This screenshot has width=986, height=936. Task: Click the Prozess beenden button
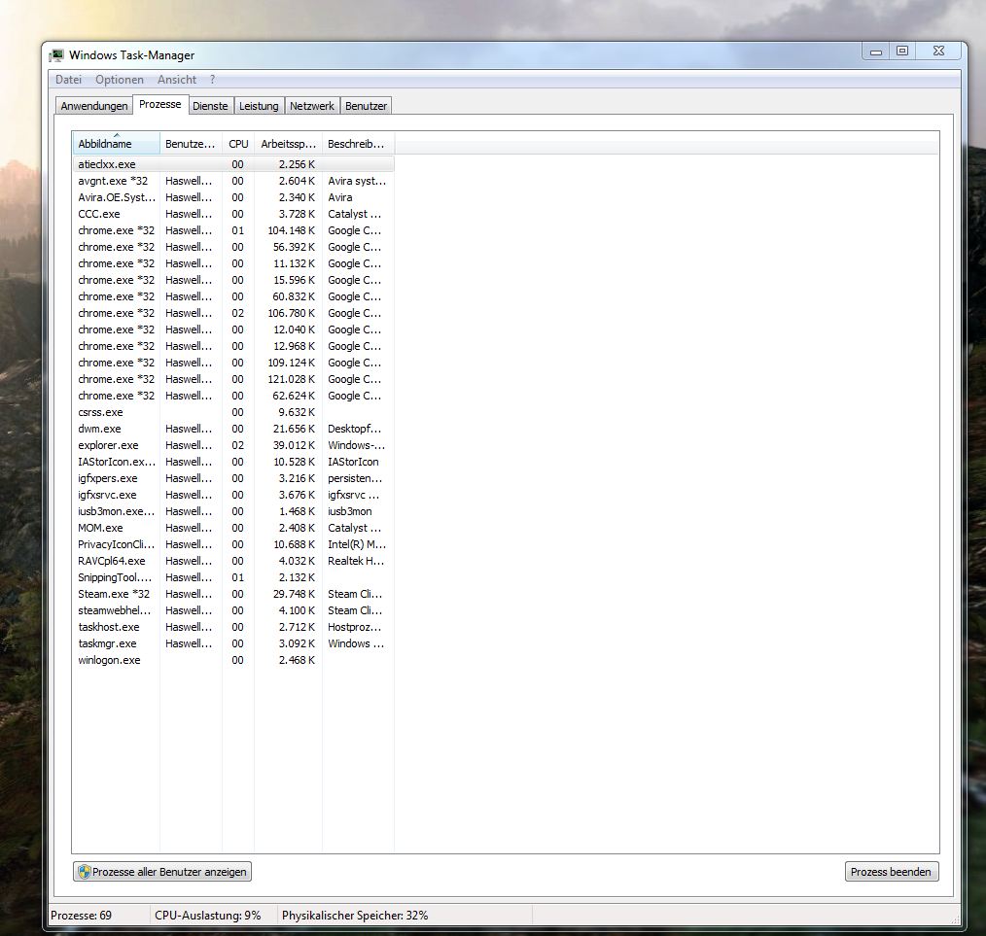tap(891, 871)
